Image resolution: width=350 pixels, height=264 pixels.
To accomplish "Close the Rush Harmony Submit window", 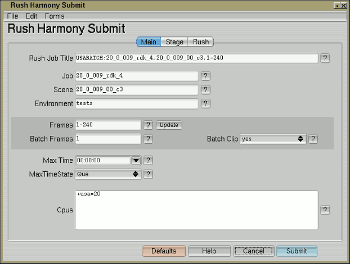I will pyautogui.click(x=344, y=6).
